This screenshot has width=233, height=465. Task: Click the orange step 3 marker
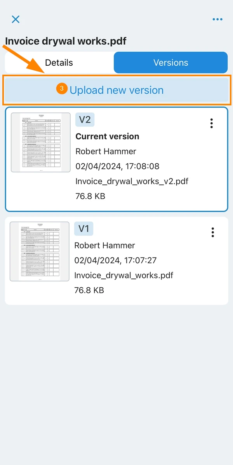[62, 88]
